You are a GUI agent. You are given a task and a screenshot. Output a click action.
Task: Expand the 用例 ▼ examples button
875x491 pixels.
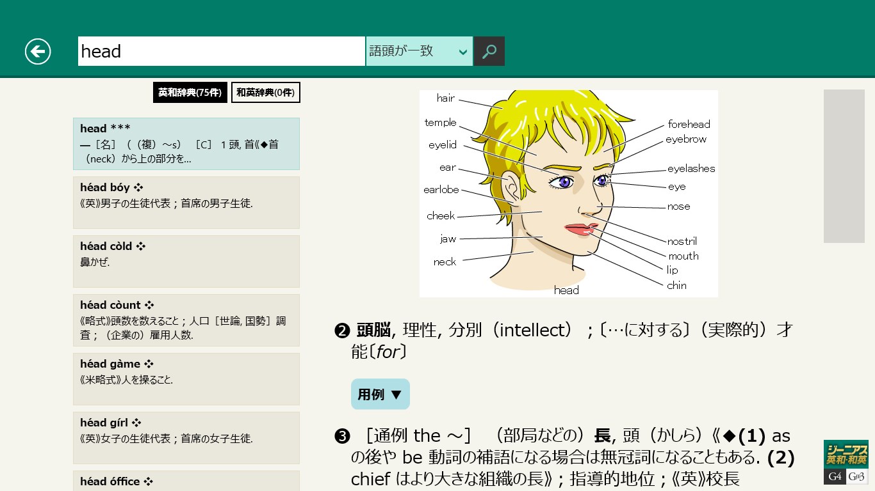tap(380, 394)
